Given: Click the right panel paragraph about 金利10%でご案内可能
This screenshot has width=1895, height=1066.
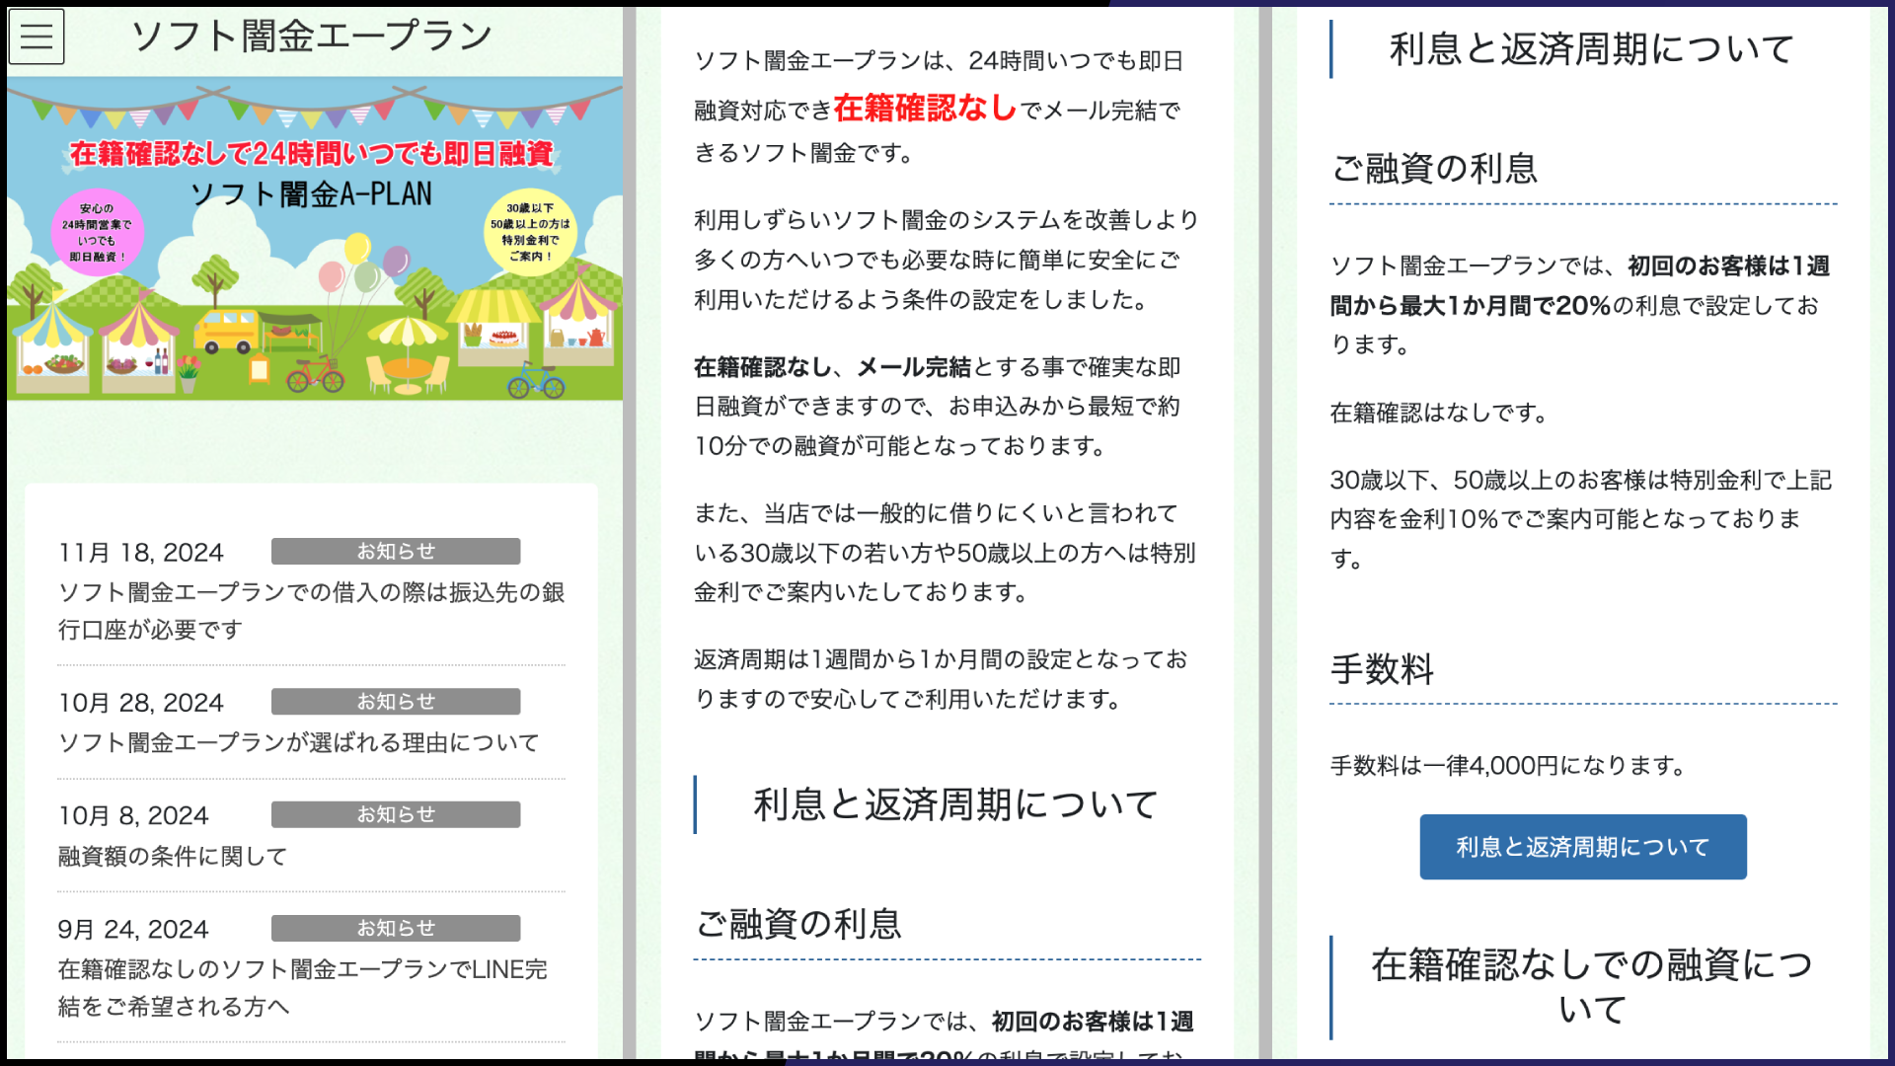Looking at the screenshot, I should [x=1581, y=519].
